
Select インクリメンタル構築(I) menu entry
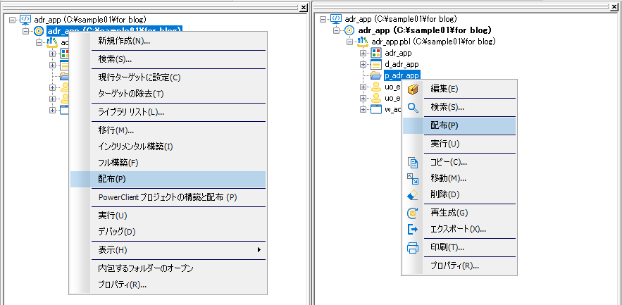[135, 147]
